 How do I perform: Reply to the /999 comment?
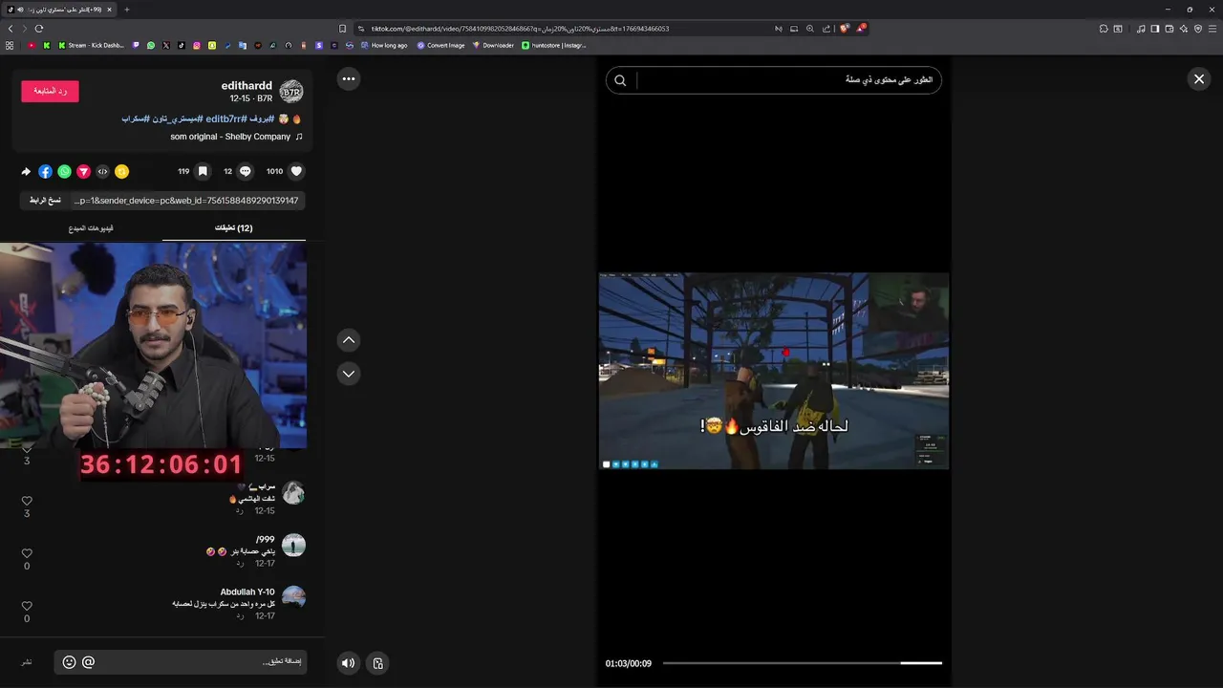(240, 564)
